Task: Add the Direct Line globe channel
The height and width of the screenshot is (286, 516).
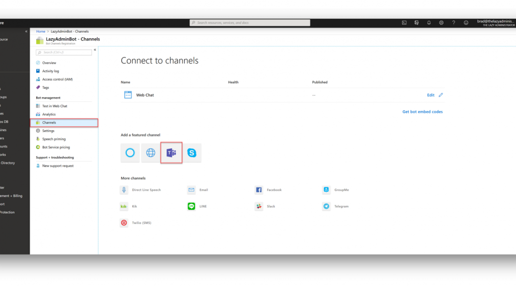Action: [151, 152]
